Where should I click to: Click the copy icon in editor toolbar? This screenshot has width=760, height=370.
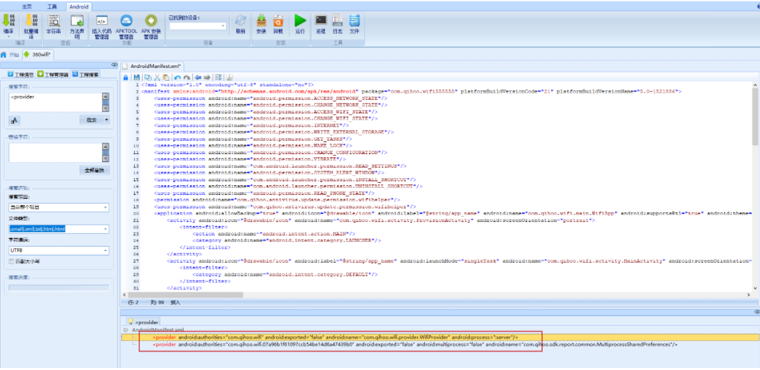pos(147,77)
